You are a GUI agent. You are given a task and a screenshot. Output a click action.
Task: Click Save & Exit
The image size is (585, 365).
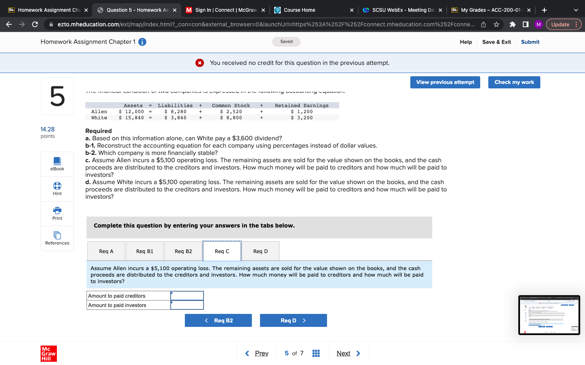coord(496,42)
